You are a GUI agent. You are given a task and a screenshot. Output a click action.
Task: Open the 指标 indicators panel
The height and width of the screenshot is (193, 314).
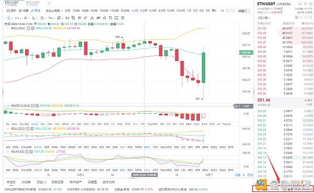tap(12, 10)
